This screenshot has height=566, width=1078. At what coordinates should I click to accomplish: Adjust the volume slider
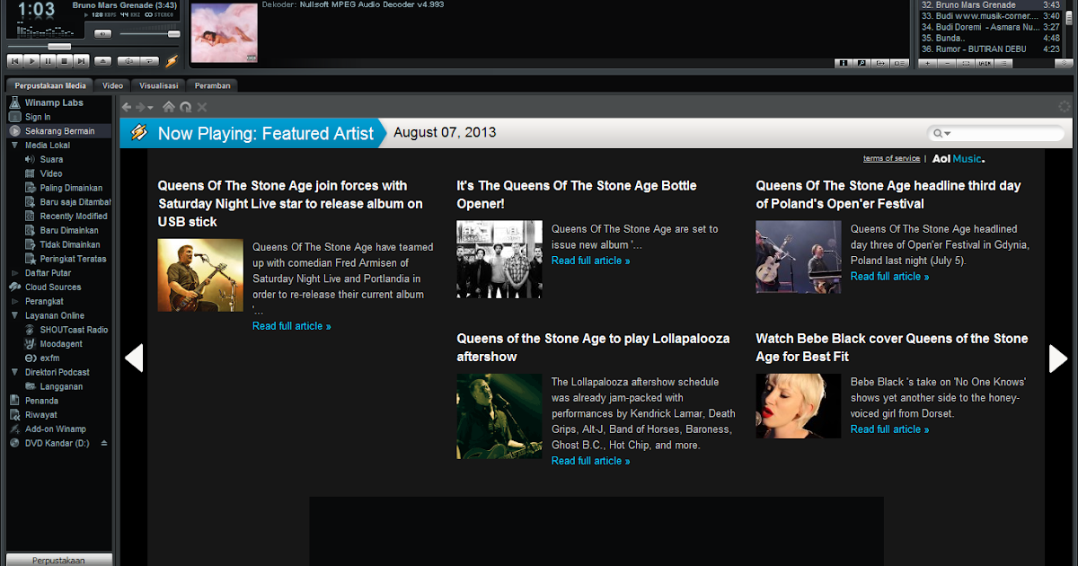point(149,34)
